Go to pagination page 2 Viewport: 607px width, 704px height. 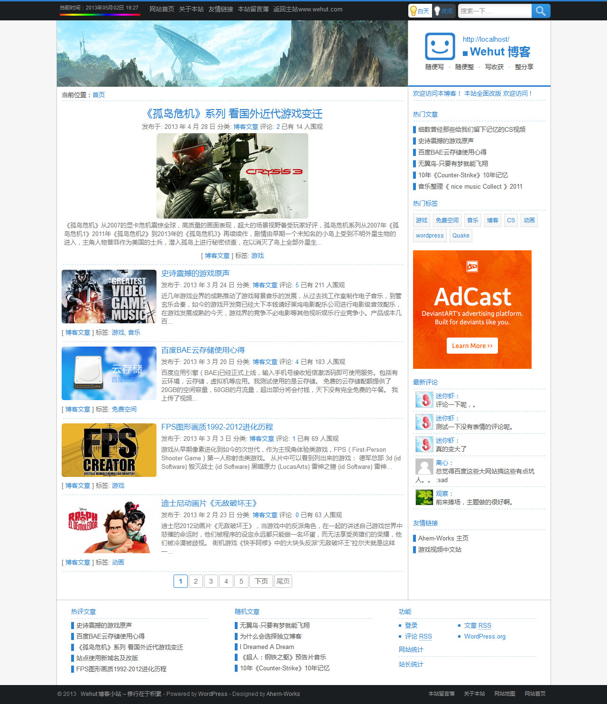click(196, 581)
